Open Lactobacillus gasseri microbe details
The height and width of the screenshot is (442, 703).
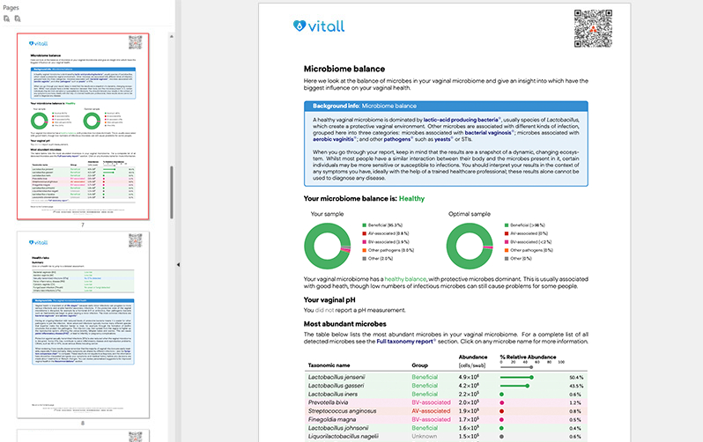pyautogui.click(x=336, y=386)
